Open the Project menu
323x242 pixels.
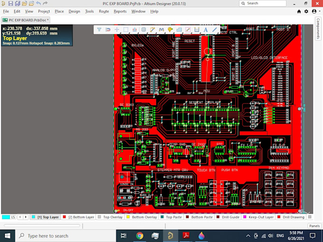[44, 11]
